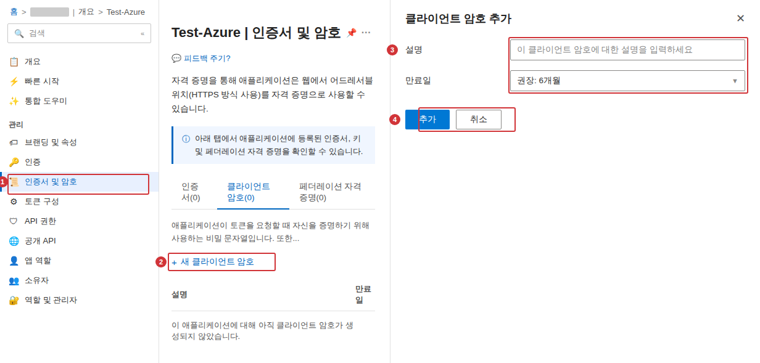
Task: Open 공개 API page
Action: (79, 241)
